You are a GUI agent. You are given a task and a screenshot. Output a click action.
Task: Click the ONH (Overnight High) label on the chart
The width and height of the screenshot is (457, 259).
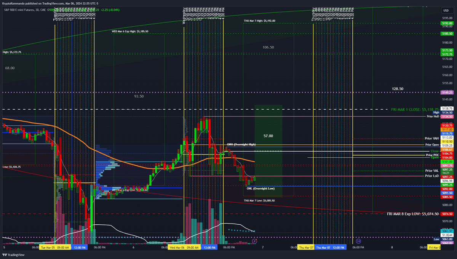[x=241, y=144]
